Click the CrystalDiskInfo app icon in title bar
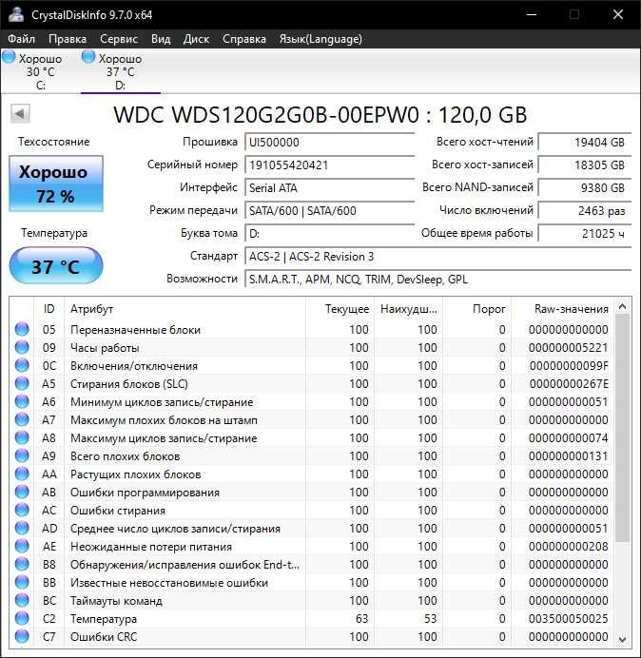The image size is (641, 658). pos(16,14)
